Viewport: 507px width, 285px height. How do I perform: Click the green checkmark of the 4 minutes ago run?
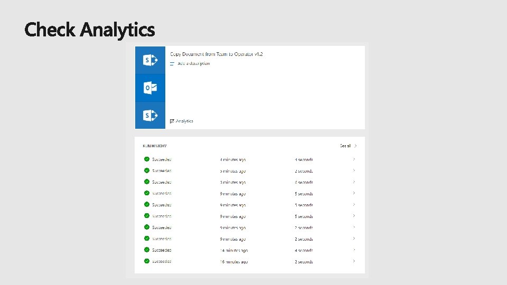point(146,159)
